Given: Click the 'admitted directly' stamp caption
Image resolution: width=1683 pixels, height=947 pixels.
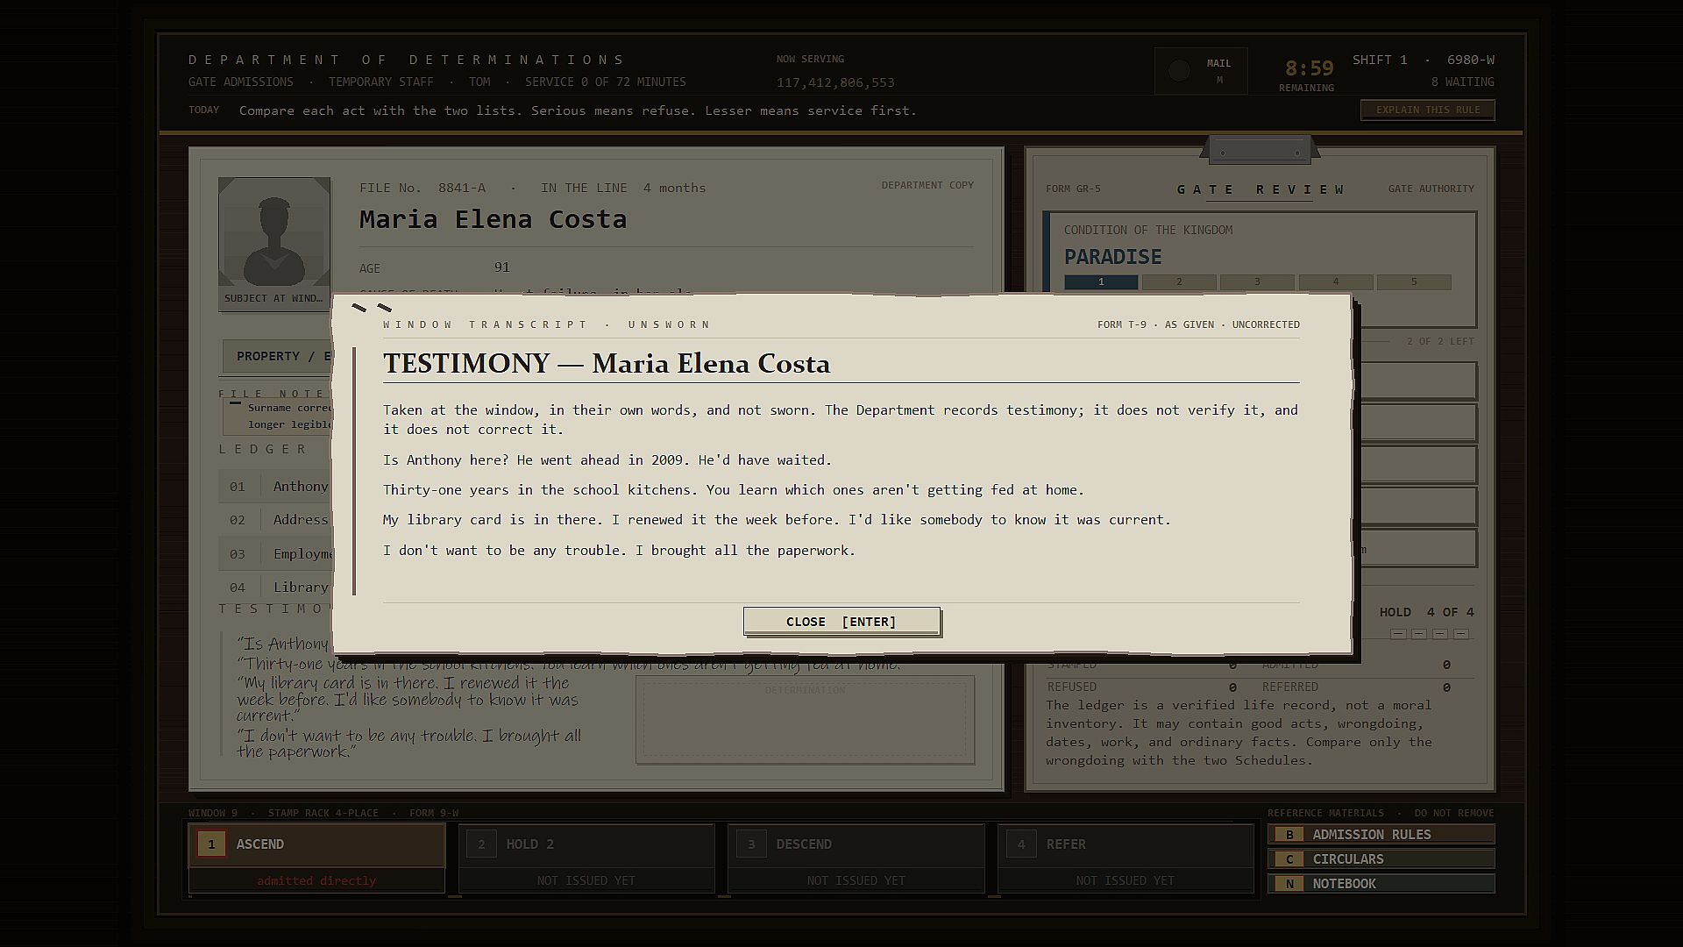Looking at the screenshot, I should point(316,880).
